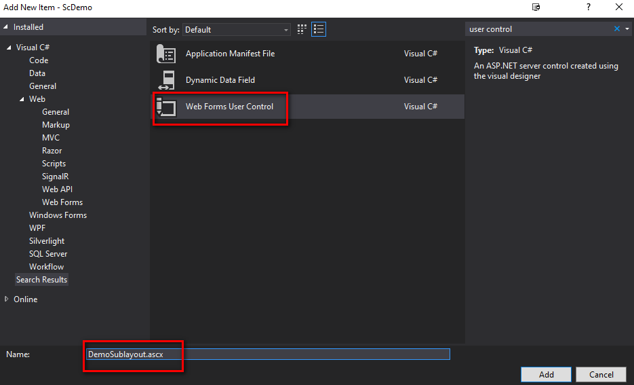Image resolution: width=634 pixels, height=385 pixels.
Task: Select the Web API category
Action: 57,189
